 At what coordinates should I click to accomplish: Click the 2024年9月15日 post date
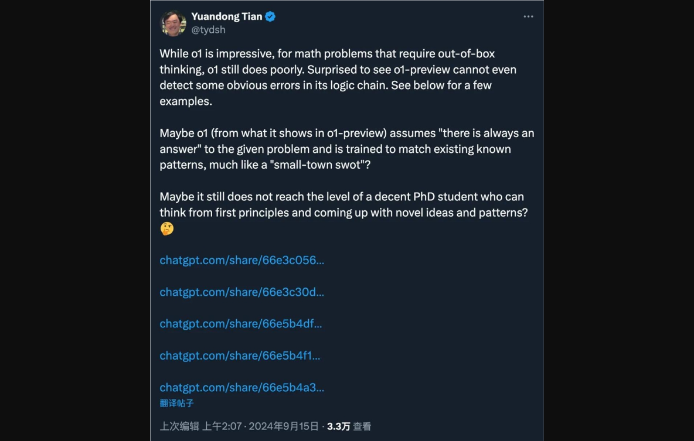coord(284,426)
